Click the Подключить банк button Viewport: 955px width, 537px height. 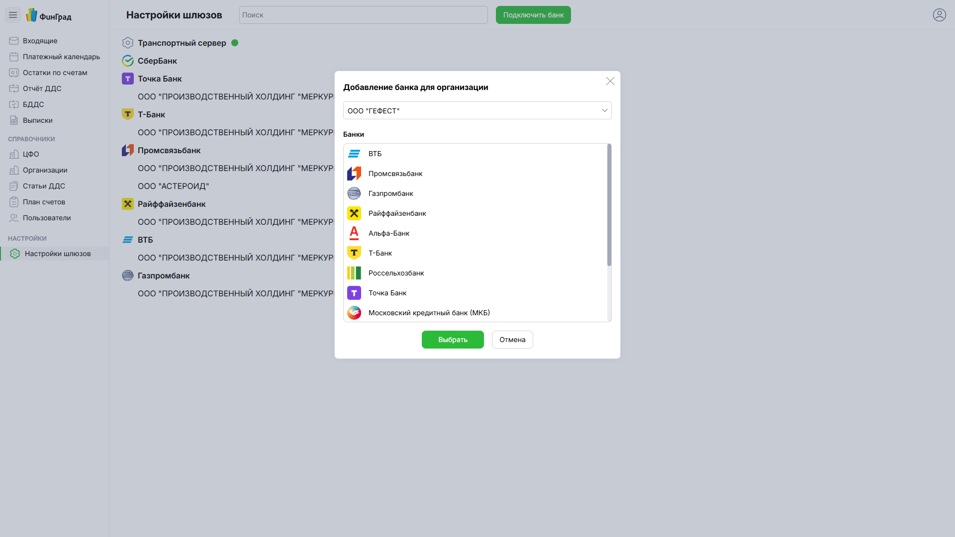[x=533, y=15]
